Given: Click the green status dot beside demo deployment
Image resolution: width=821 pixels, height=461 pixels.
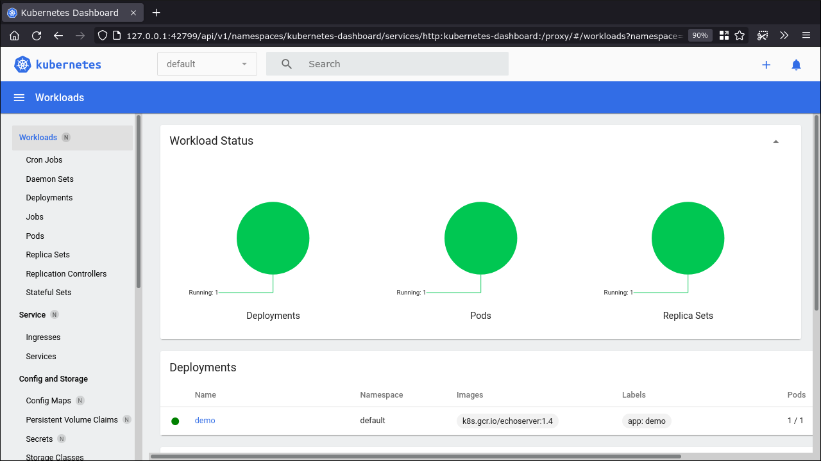Looking at the screenshot, I should pos(175,421).
